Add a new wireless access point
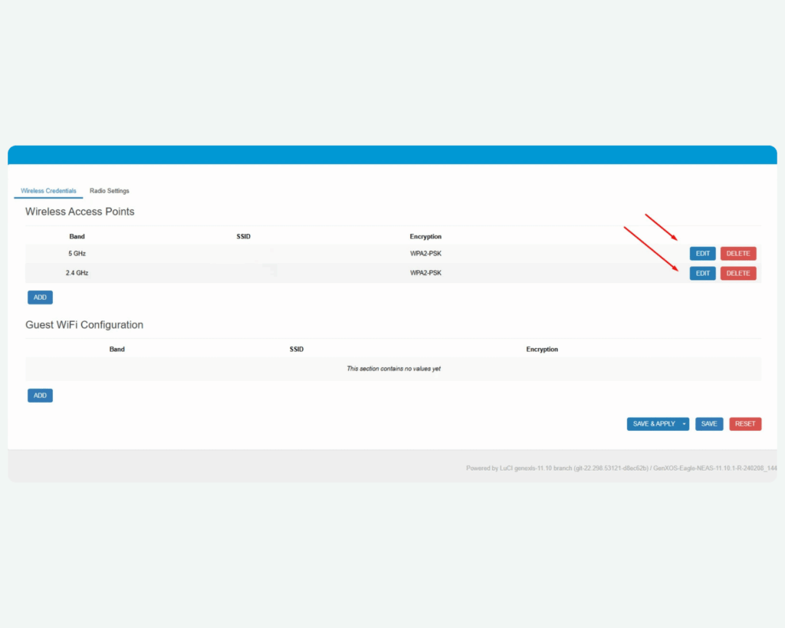 coord(40,298)
